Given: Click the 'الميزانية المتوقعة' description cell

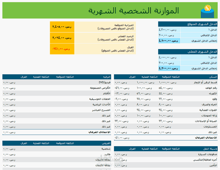Looking at the screenshot, I should point(105,27).
